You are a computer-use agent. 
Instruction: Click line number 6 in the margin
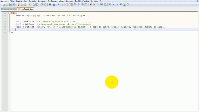[5, 27]
